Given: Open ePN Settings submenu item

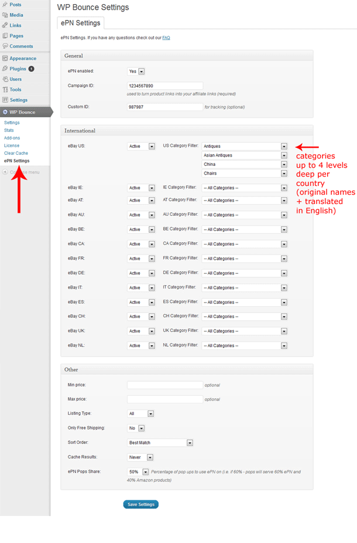Looking at the screenshot, I should [x=16, y=161].
